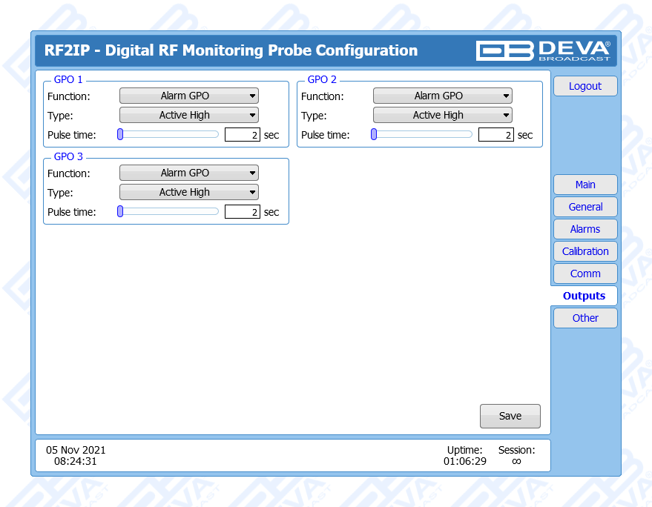Image resolution: width=652 pixels, height=507 pixels.
Task: Go to the General tab
Action: 585,207
